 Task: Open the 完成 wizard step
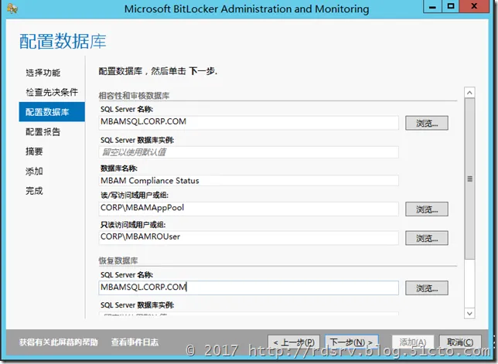coord(34,191)
